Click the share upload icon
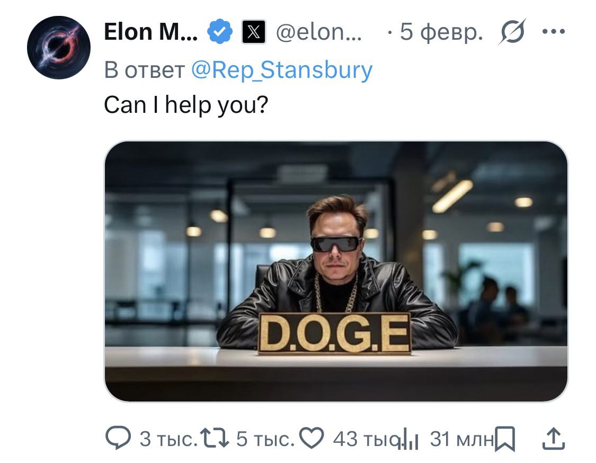The height and width of the screenshot is (463, 596). tap(551, 438)
